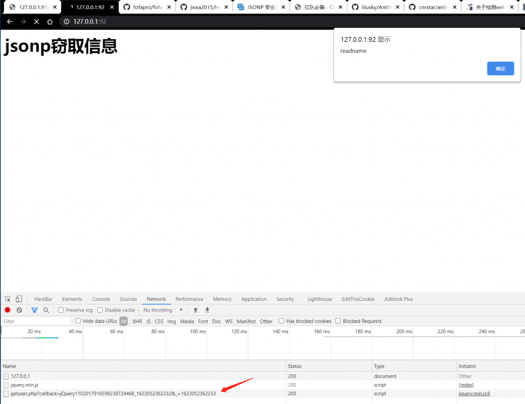Viewport: 525px width, 404px height.
Task: Click the browser forward arrow
Action: tap(23, 22)
